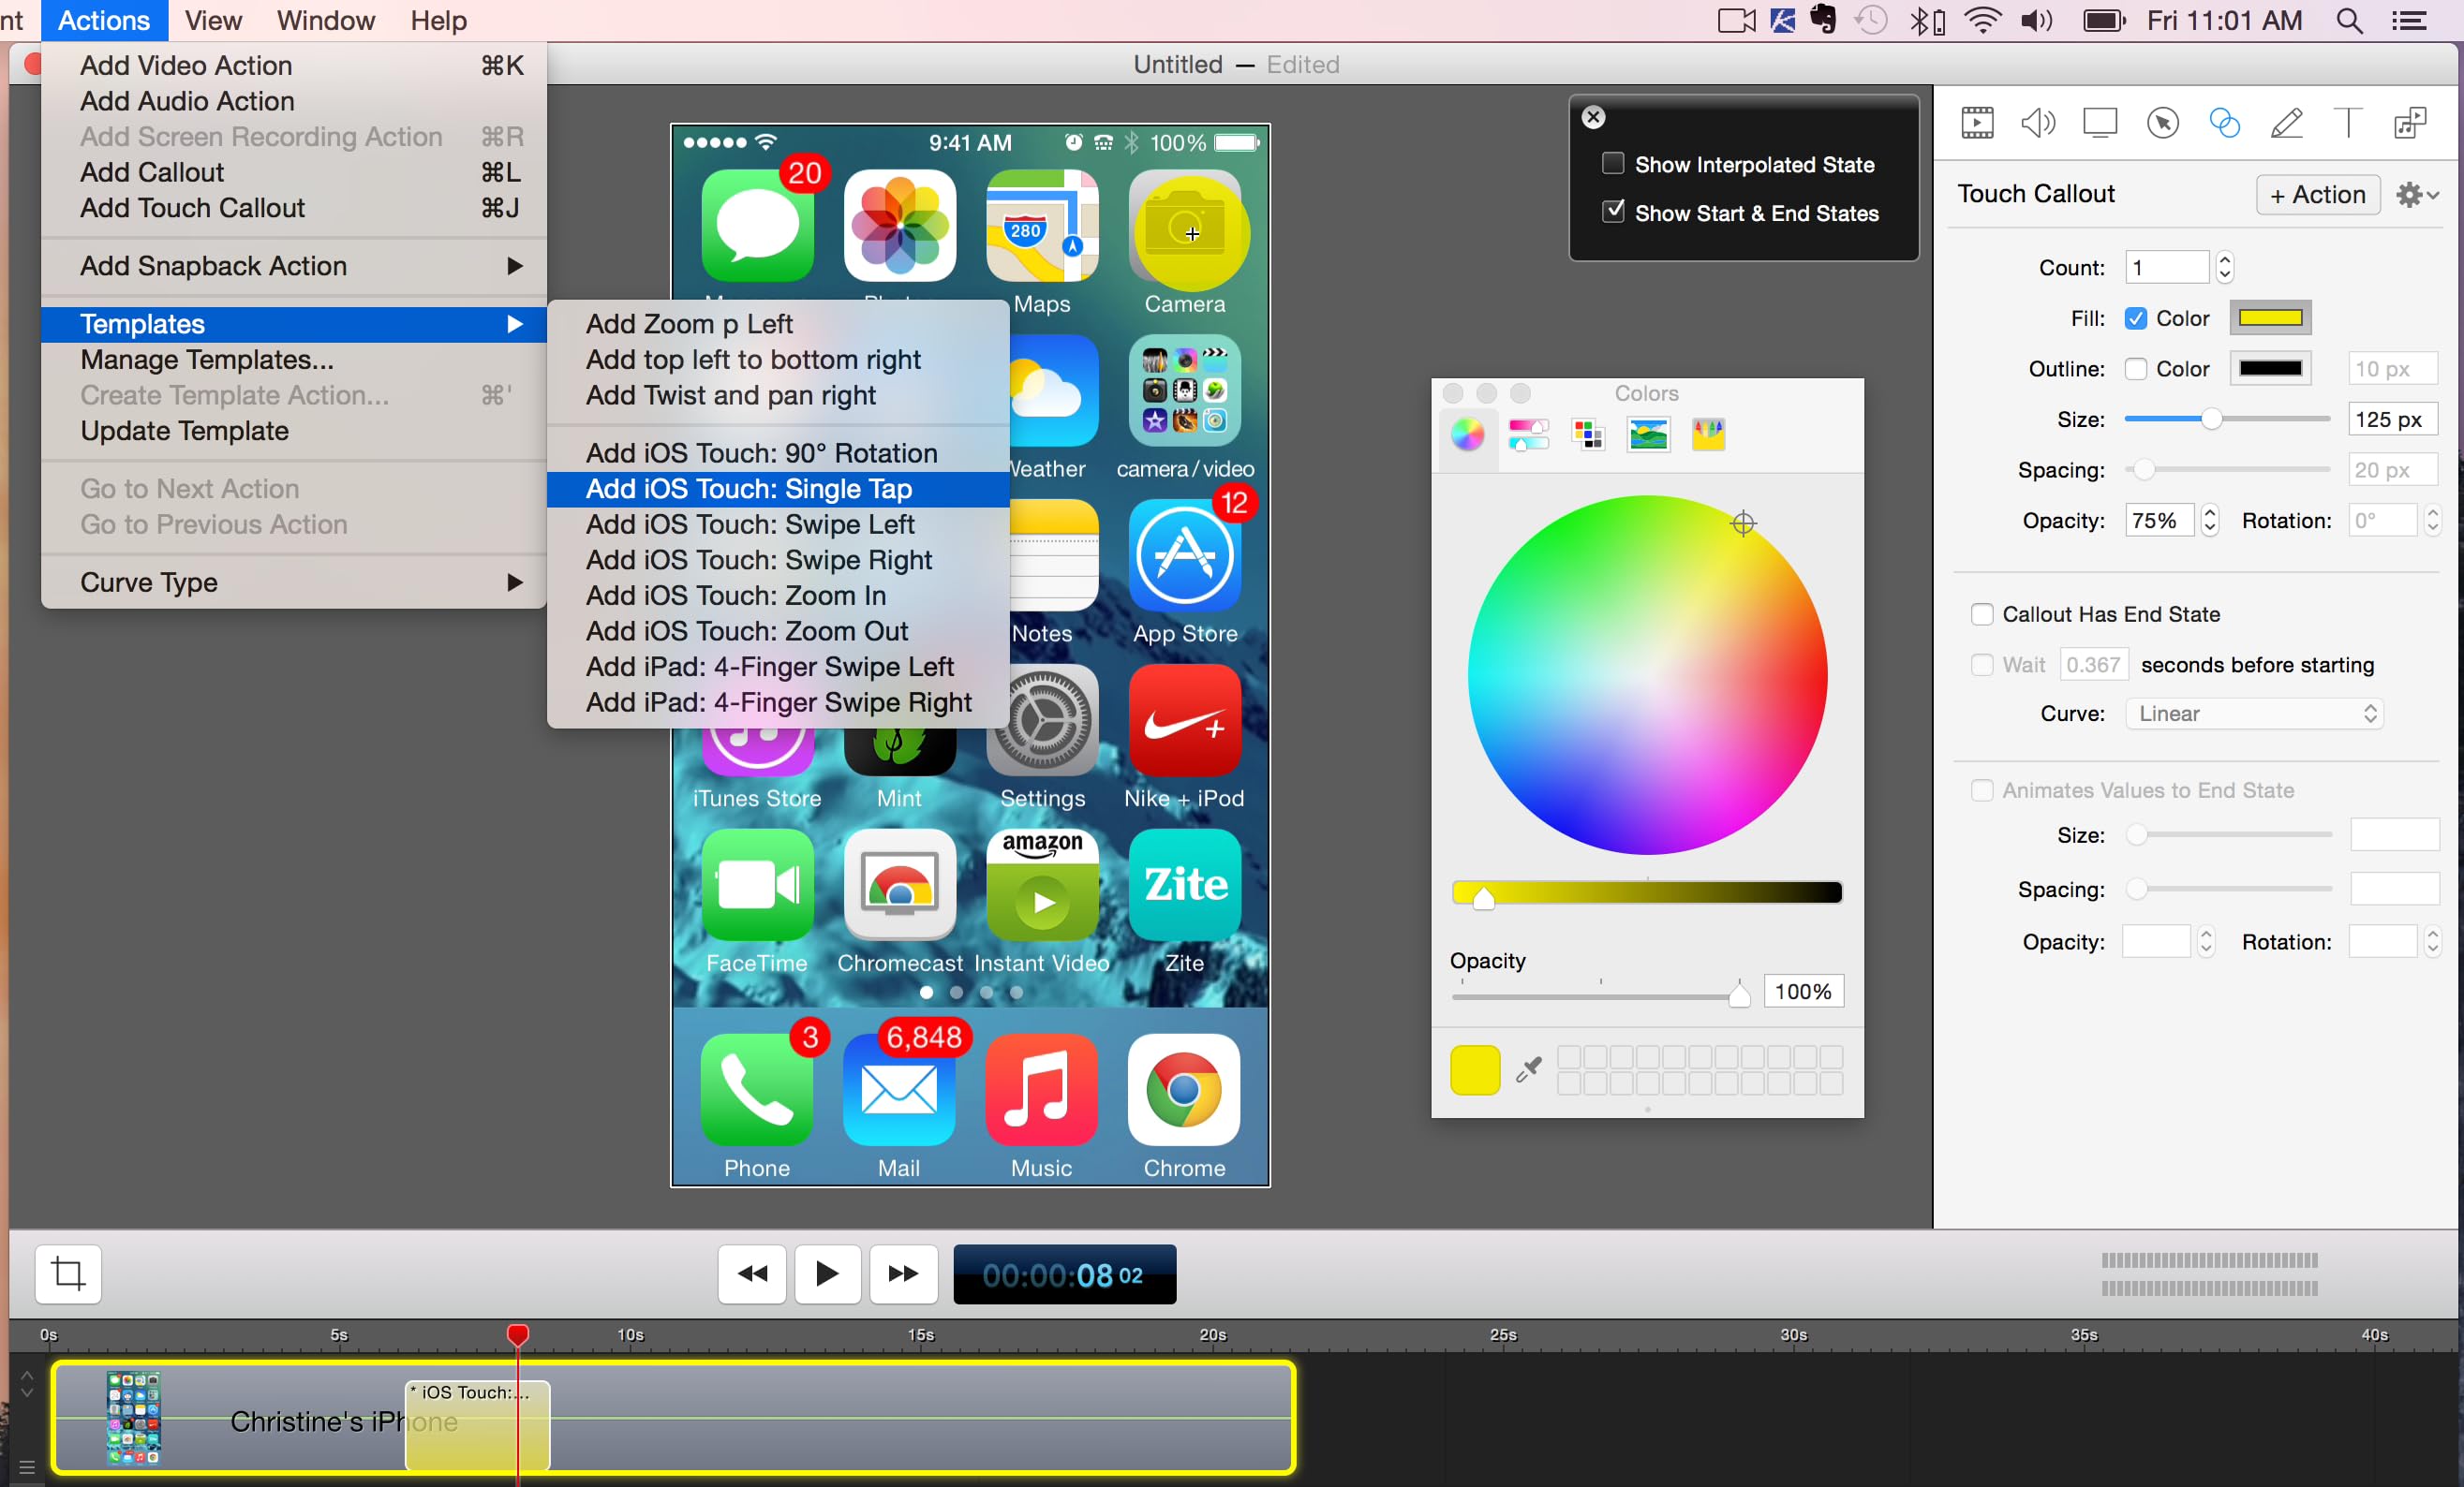2464x1487 pixels.
Task: Choose Add iPad: 4-Finger Swipe Right
Action: click(x=778, y=702)
